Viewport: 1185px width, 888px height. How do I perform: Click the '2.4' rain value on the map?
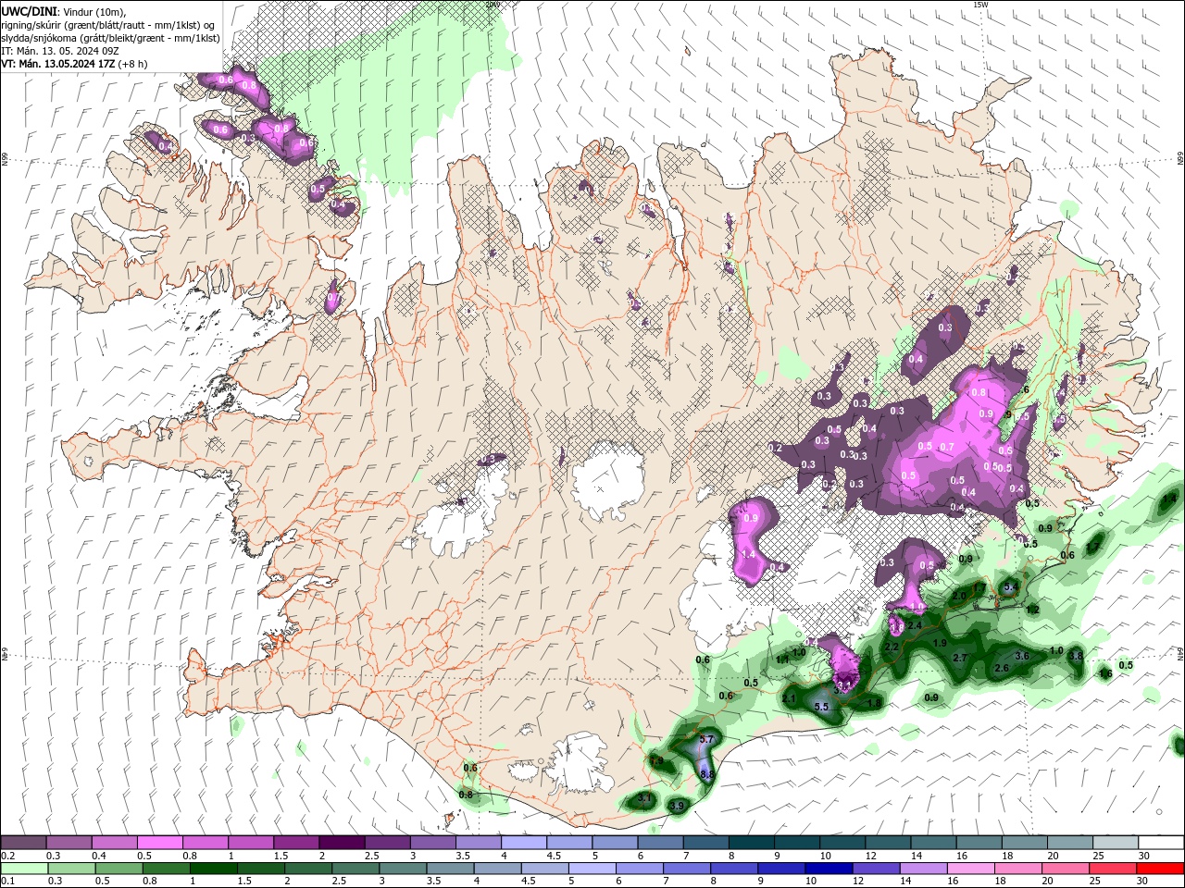[x=915, y=626]
